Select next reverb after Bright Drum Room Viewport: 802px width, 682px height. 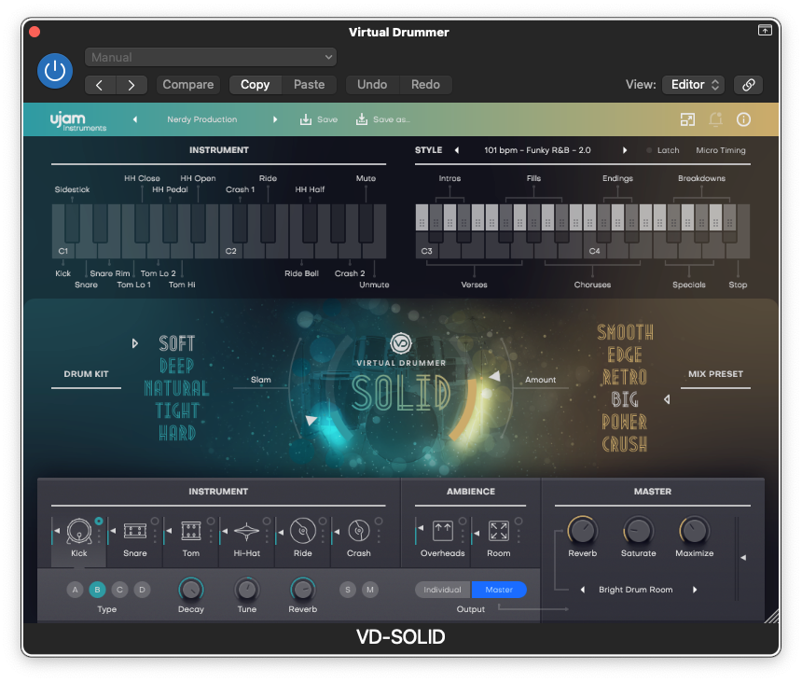tap(695, 590)
